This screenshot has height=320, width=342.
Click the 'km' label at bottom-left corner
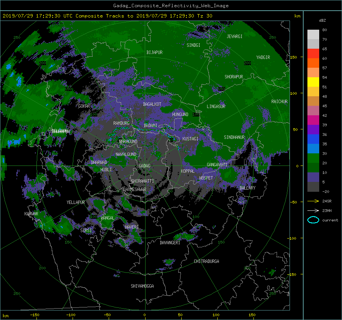[x=5, y=316]
